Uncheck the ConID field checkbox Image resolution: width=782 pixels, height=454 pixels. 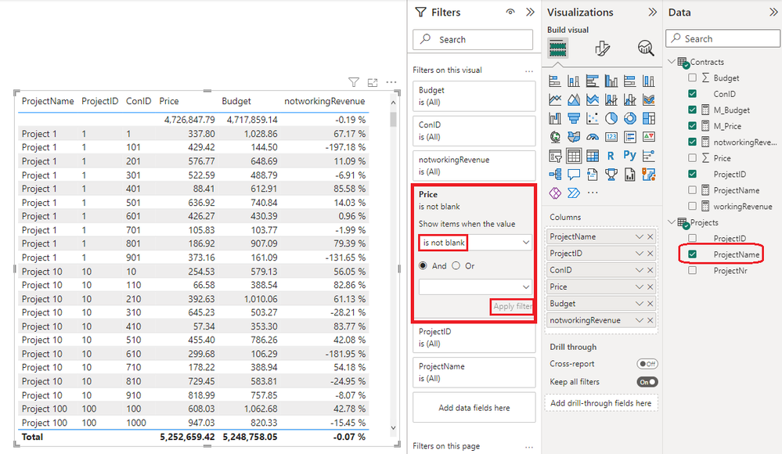pyautogui.click(x=692, y=94)
